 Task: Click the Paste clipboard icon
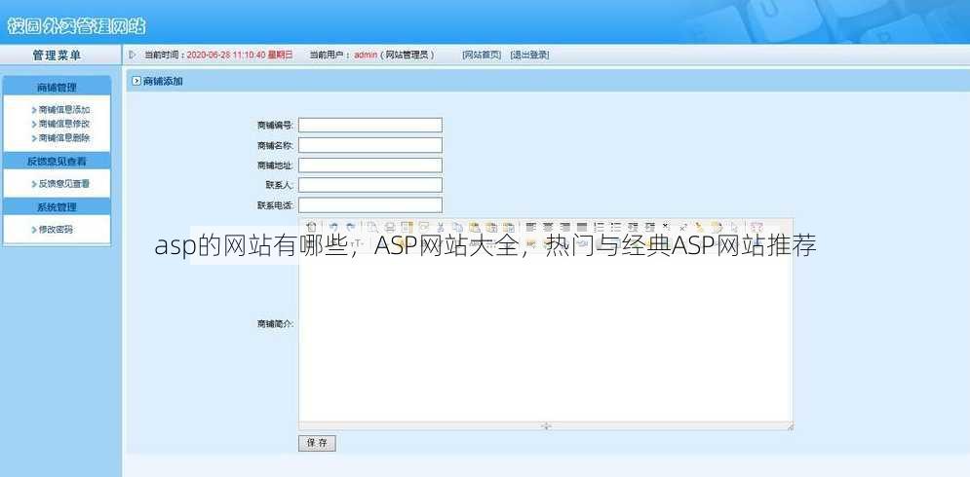pos(475,228)
